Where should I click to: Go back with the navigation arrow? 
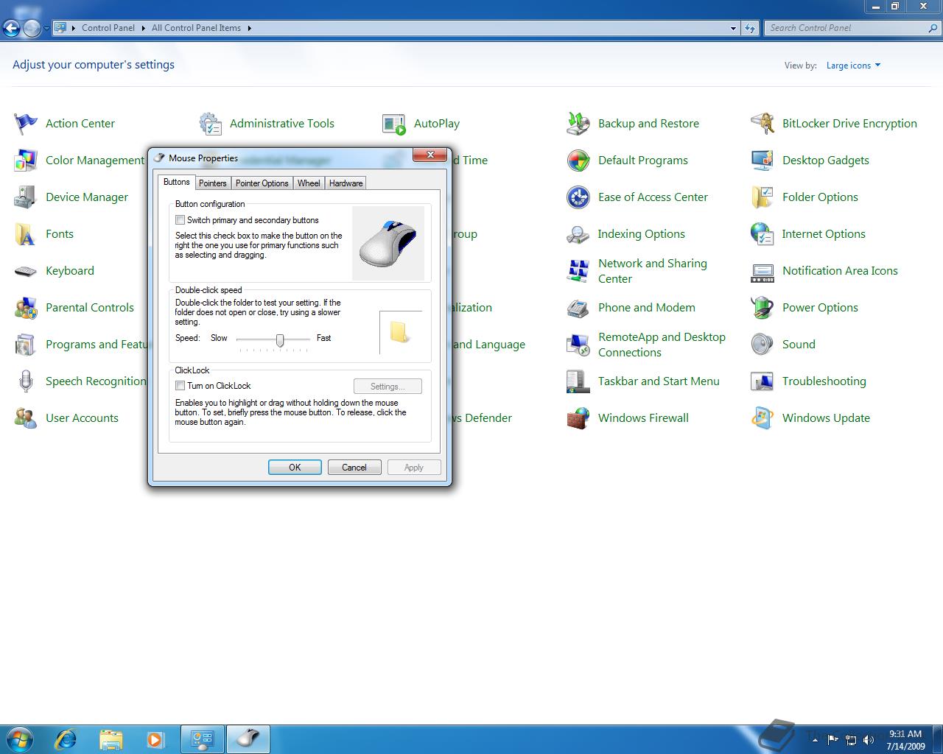[x=12, y=29]
